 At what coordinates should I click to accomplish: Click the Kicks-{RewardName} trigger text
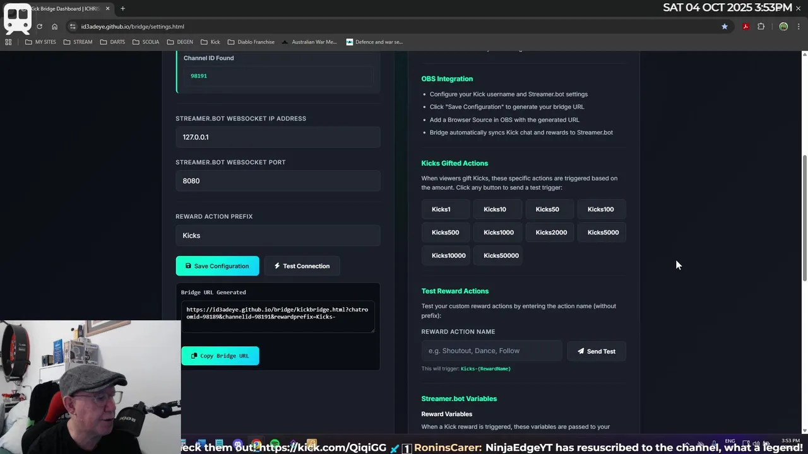485,368
